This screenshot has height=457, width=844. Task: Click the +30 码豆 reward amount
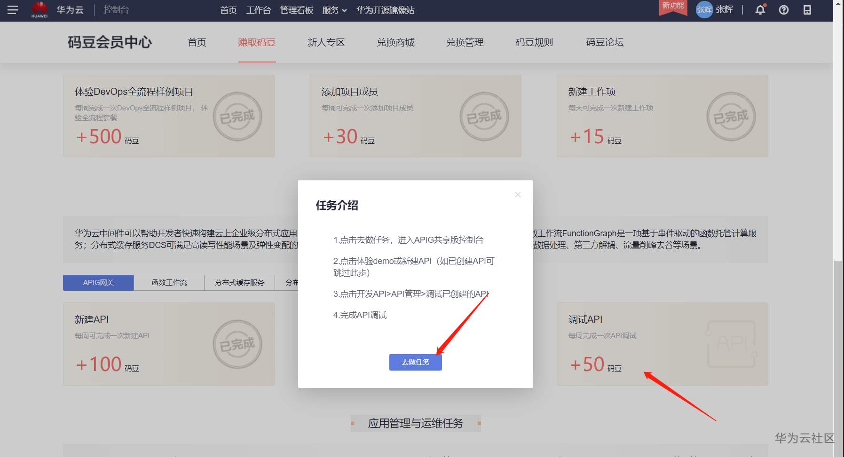click(x=348, y=137)
